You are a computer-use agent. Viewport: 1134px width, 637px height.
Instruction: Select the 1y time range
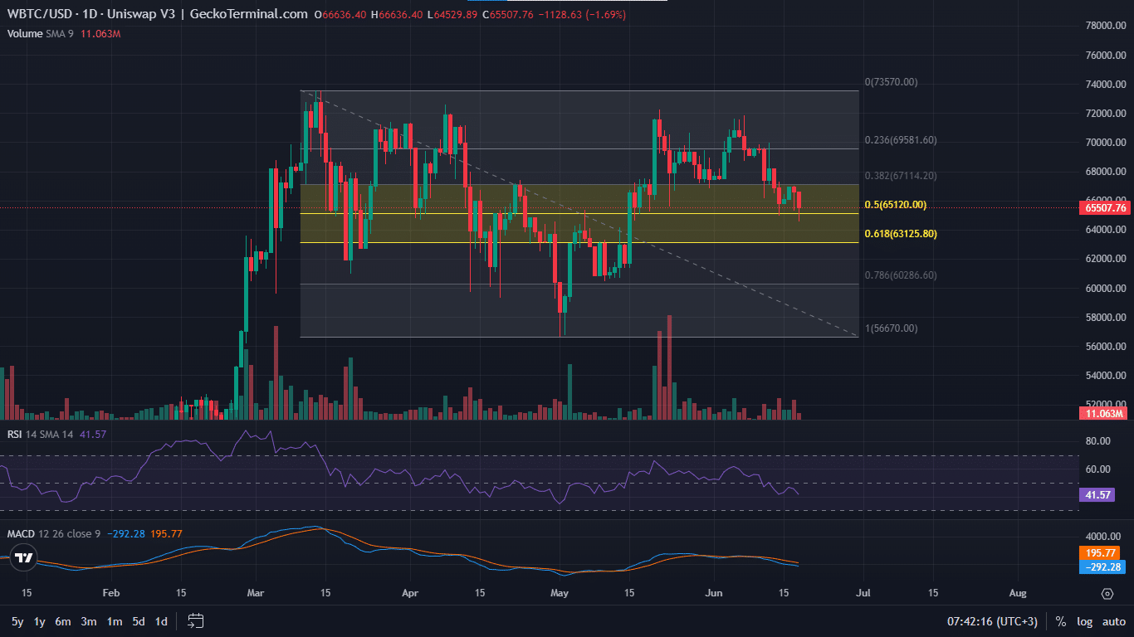point(39,621)
